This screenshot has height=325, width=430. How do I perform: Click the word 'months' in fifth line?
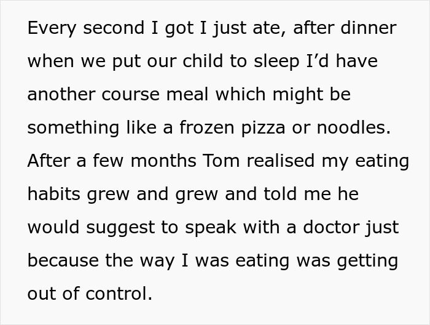coord(163,161)
